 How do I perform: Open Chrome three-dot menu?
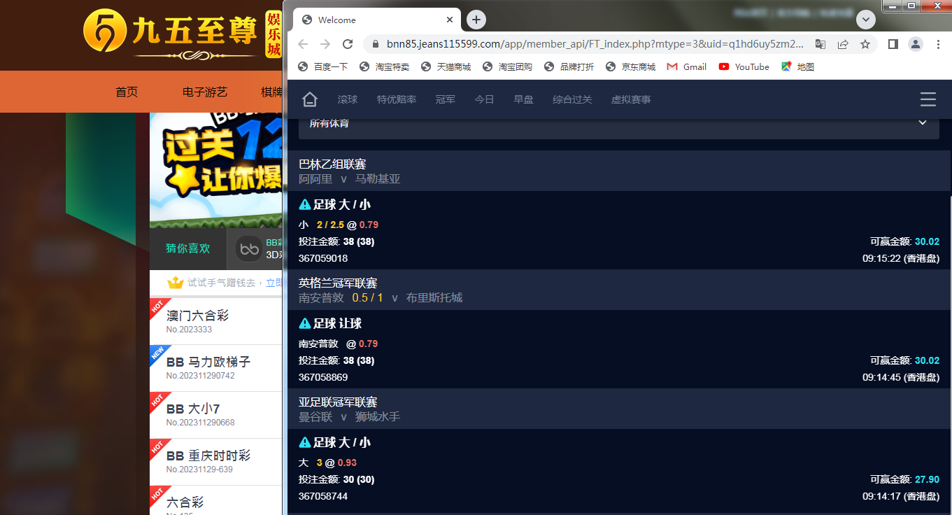coord(938,44)
